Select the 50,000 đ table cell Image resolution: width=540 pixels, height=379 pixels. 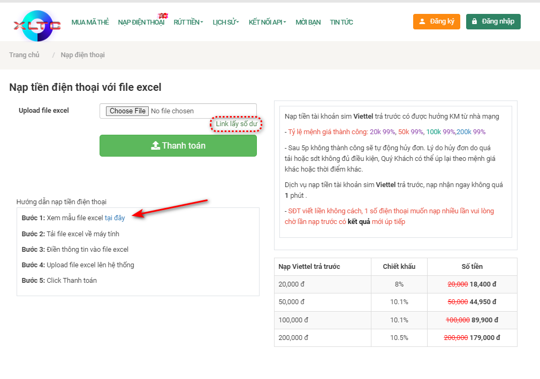[x=322, y=303]
